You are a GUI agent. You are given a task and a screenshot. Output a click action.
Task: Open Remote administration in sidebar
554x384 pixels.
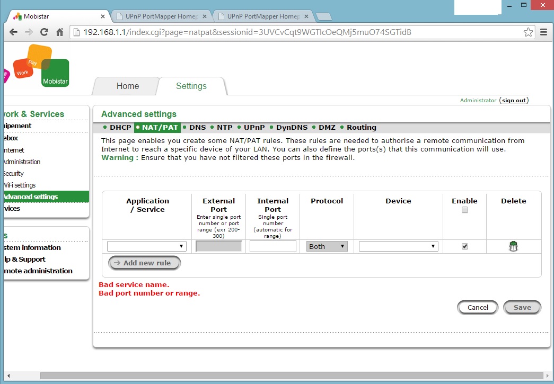pos(38,271)
